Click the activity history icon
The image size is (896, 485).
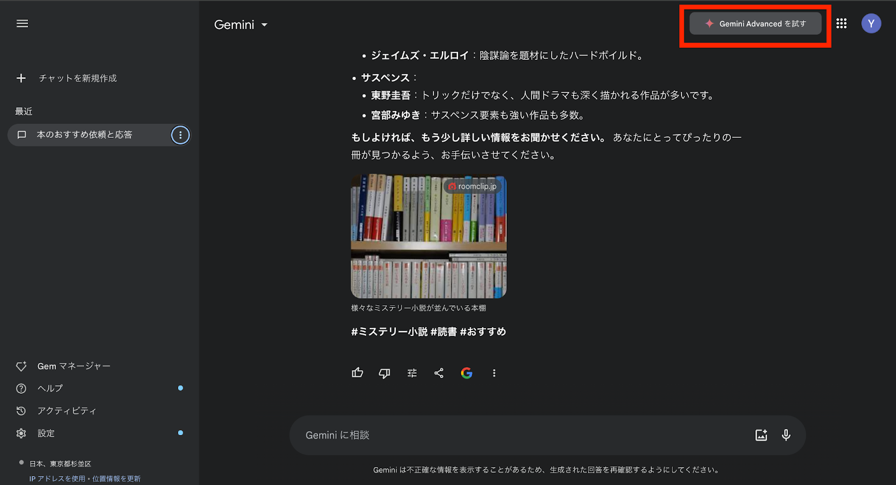pyautogui.click(x=21, y=411)
